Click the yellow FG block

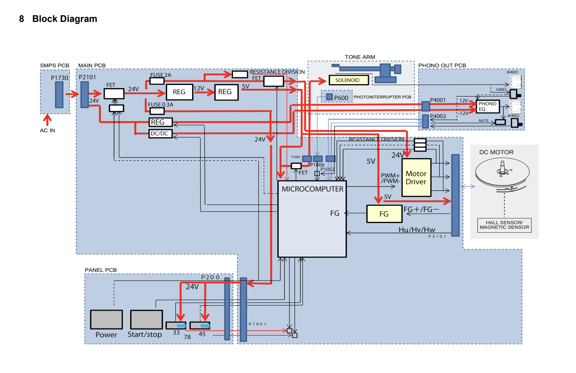tap(384, 214)
